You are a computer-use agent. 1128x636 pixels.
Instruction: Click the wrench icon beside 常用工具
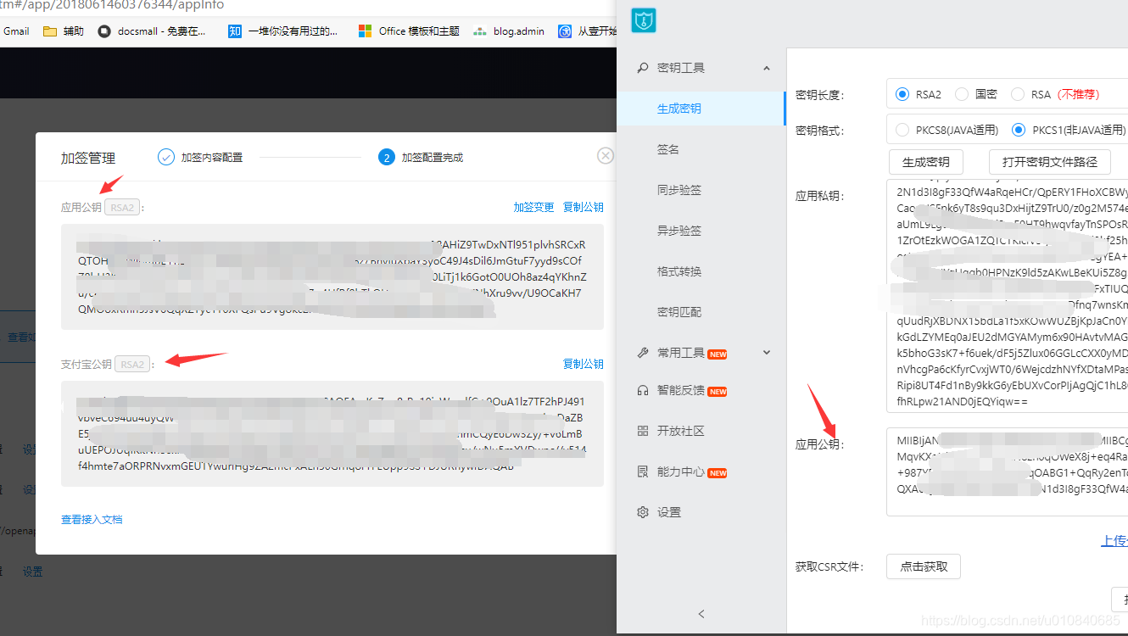(x=643, y=353)
